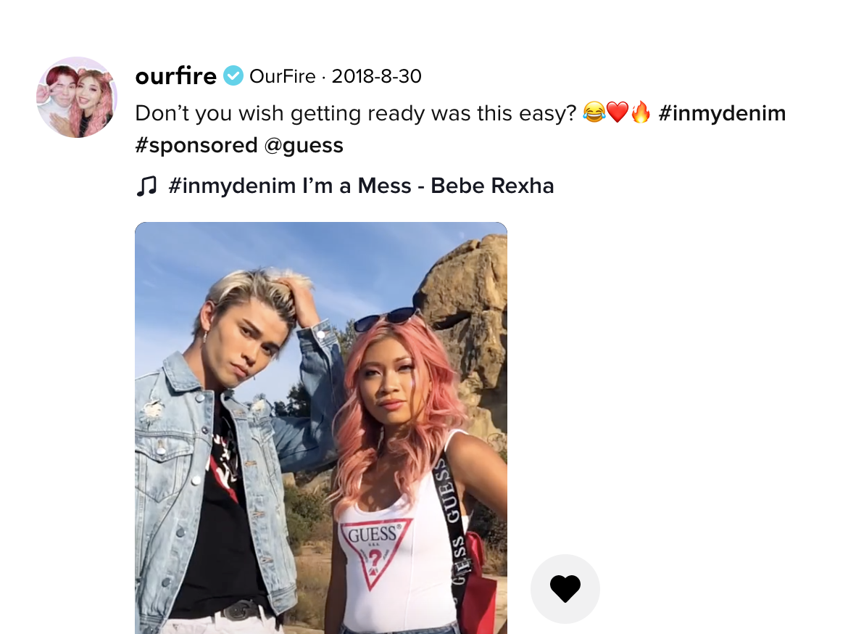Image resolution: width=848 pixels, height=634 pixels.
Task: Select the OurFire display name
Action: pyautogui.click(x=283, y=76)
